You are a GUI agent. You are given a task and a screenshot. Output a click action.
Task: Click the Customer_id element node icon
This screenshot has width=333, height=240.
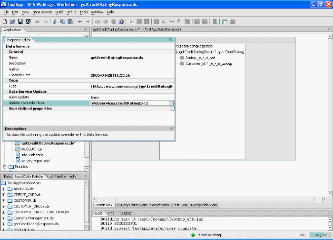click(182, 63)
